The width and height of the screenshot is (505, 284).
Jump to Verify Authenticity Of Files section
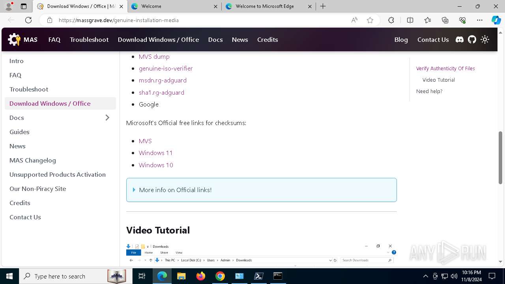445,68
